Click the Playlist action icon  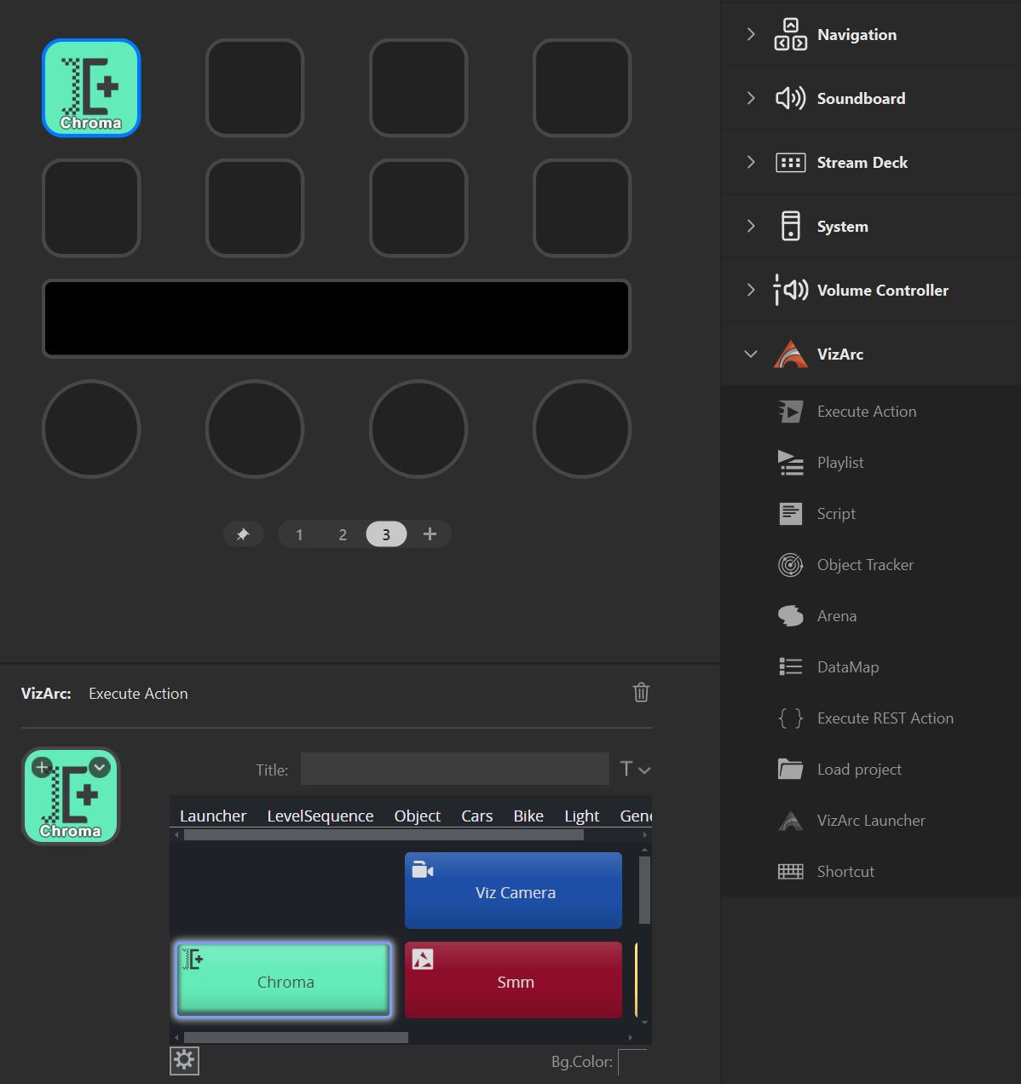(x=790, y=463)
